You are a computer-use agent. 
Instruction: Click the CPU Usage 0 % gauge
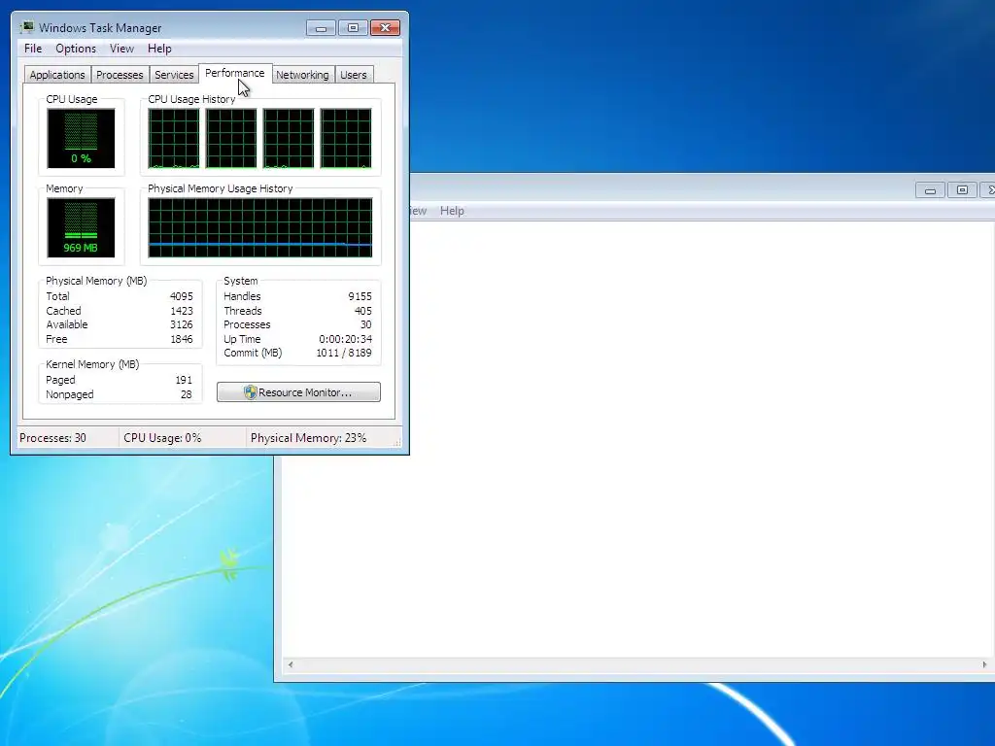tap(81, 138)
